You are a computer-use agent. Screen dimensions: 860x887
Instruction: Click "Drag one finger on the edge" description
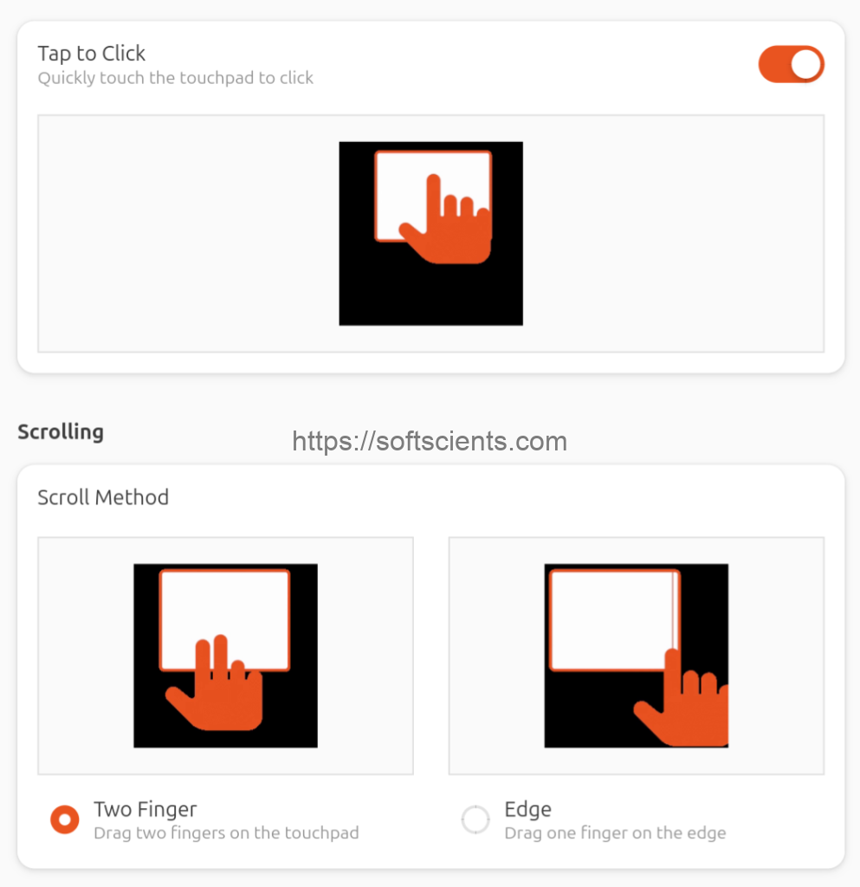pyautogui.click(x=615, y=833)
